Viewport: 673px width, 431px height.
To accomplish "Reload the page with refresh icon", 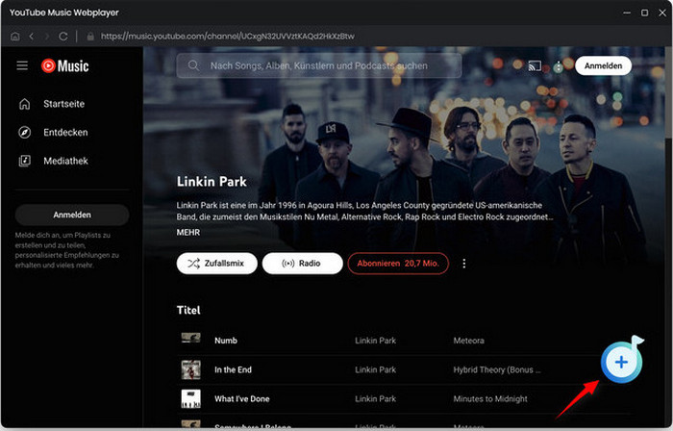I will click(x=63, y=37).
